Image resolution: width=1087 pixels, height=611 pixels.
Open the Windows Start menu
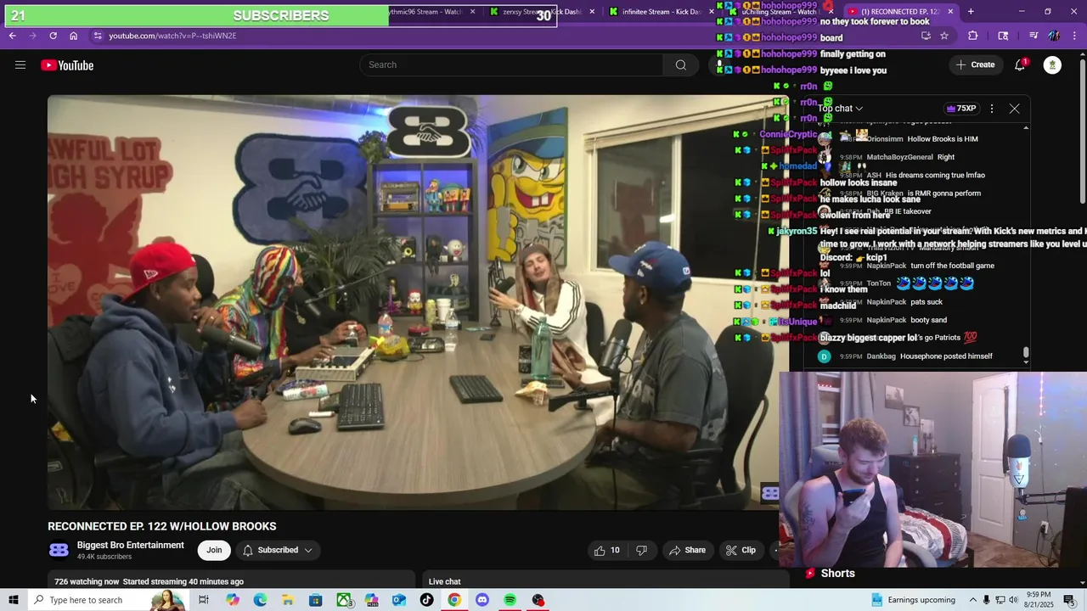tap(14, 600)
